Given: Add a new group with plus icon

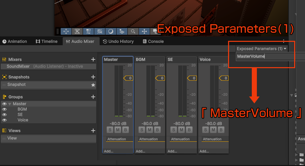Looking at the screenshot, I should pos(93,97).
